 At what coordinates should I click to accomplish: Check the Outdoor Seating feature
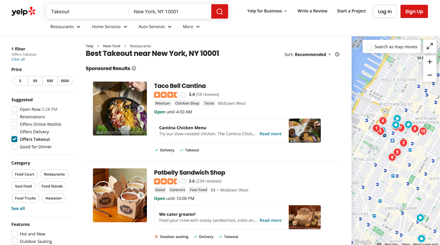click(x=14, y=241)
